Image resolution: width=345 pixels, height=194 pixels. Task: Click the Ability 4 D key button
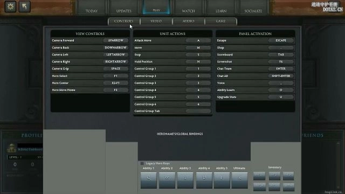click(x=204, y=180)
